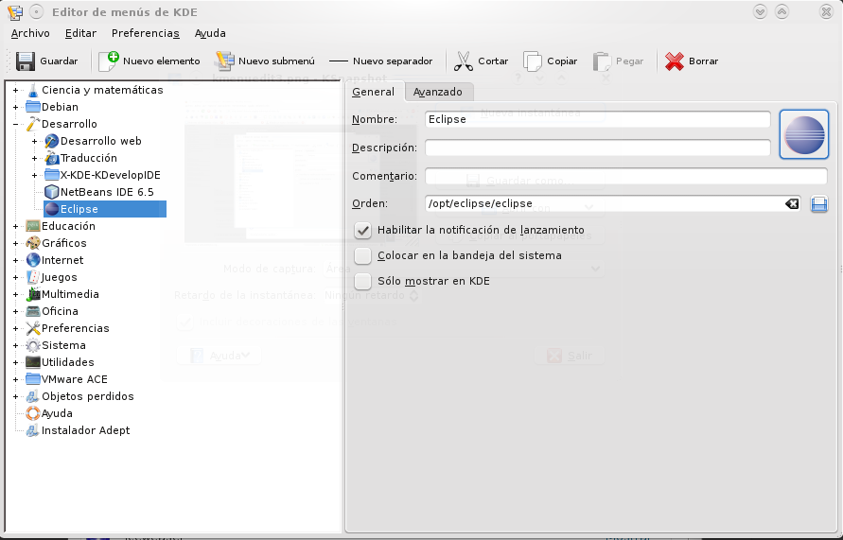Click the Multimedia icon in the tree
843x540 pixels.
point(33,294)
